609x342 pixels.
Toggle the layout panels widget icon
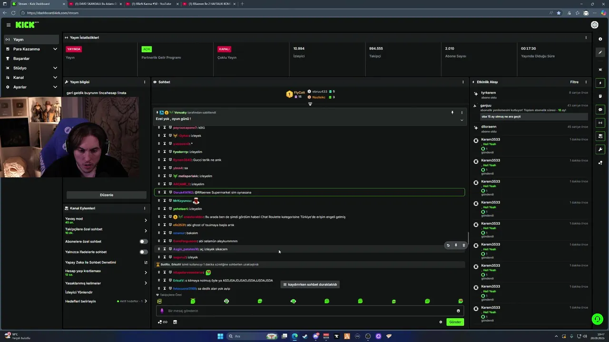(600, 136)
